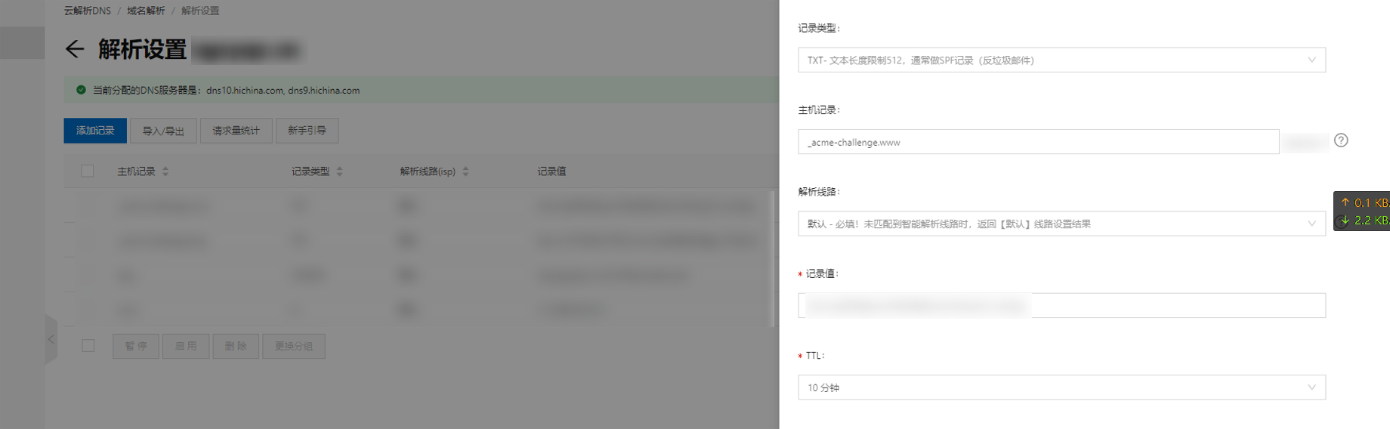The height and width of the screenshot is (429, 1390).
Task: Click the back arrow beside 解析设置
Action: point(74,50)
